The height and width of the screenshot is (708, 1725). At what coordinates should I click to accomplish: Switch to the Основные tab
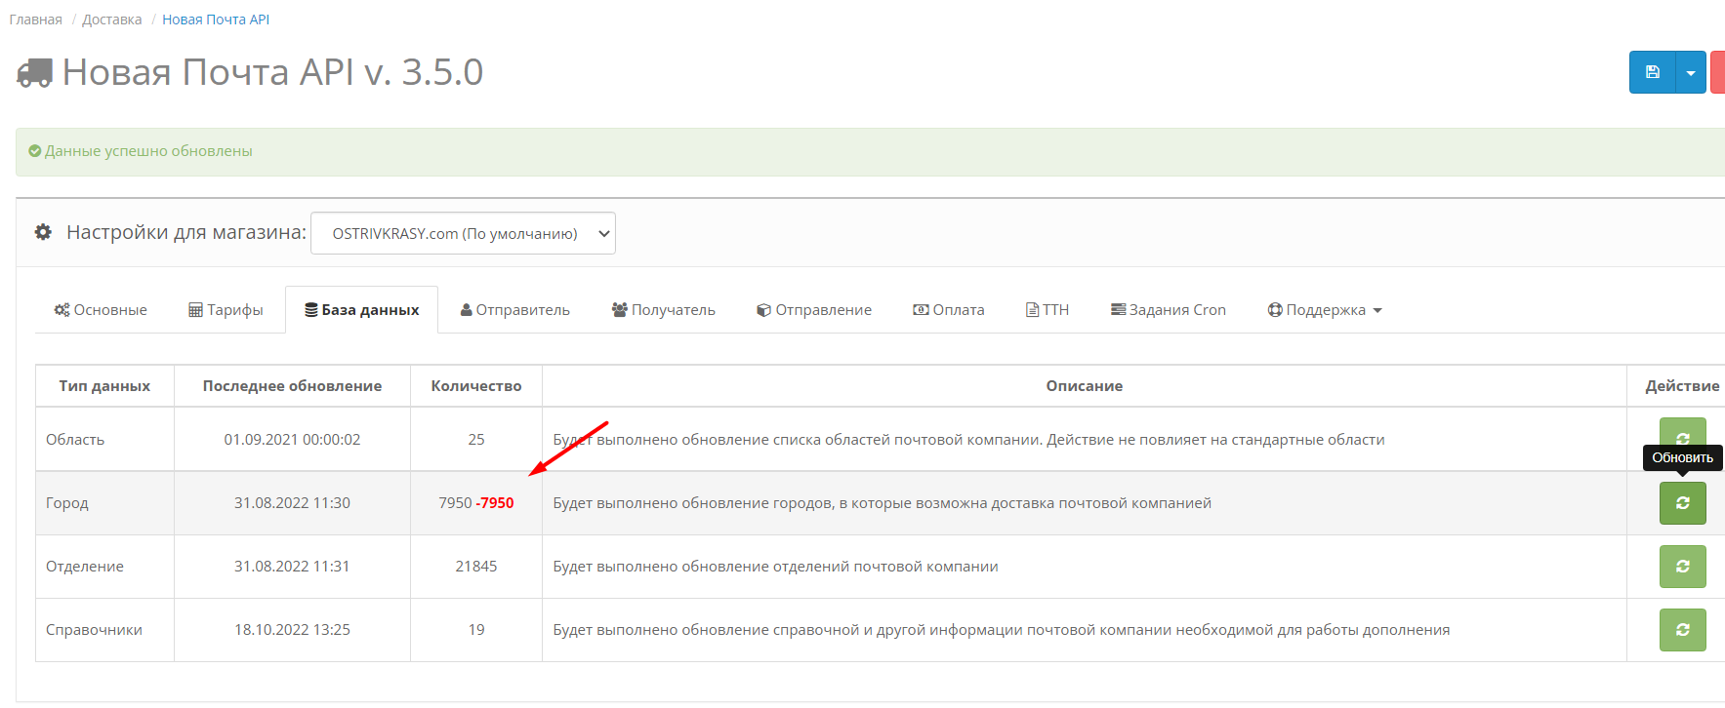pos(101,310)
